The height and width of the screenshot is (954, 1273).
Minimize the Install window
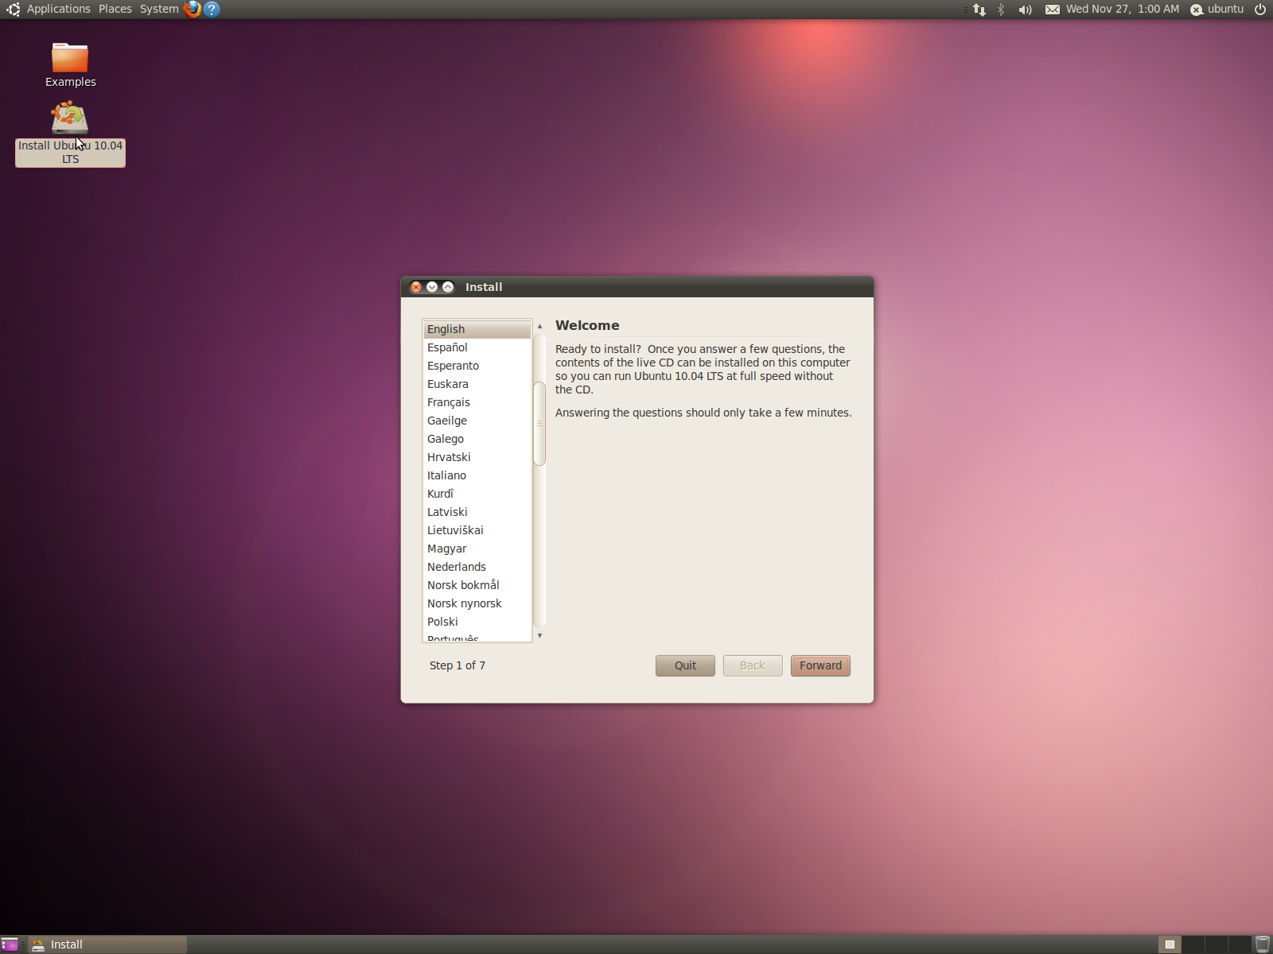click(x=432, y=287)
